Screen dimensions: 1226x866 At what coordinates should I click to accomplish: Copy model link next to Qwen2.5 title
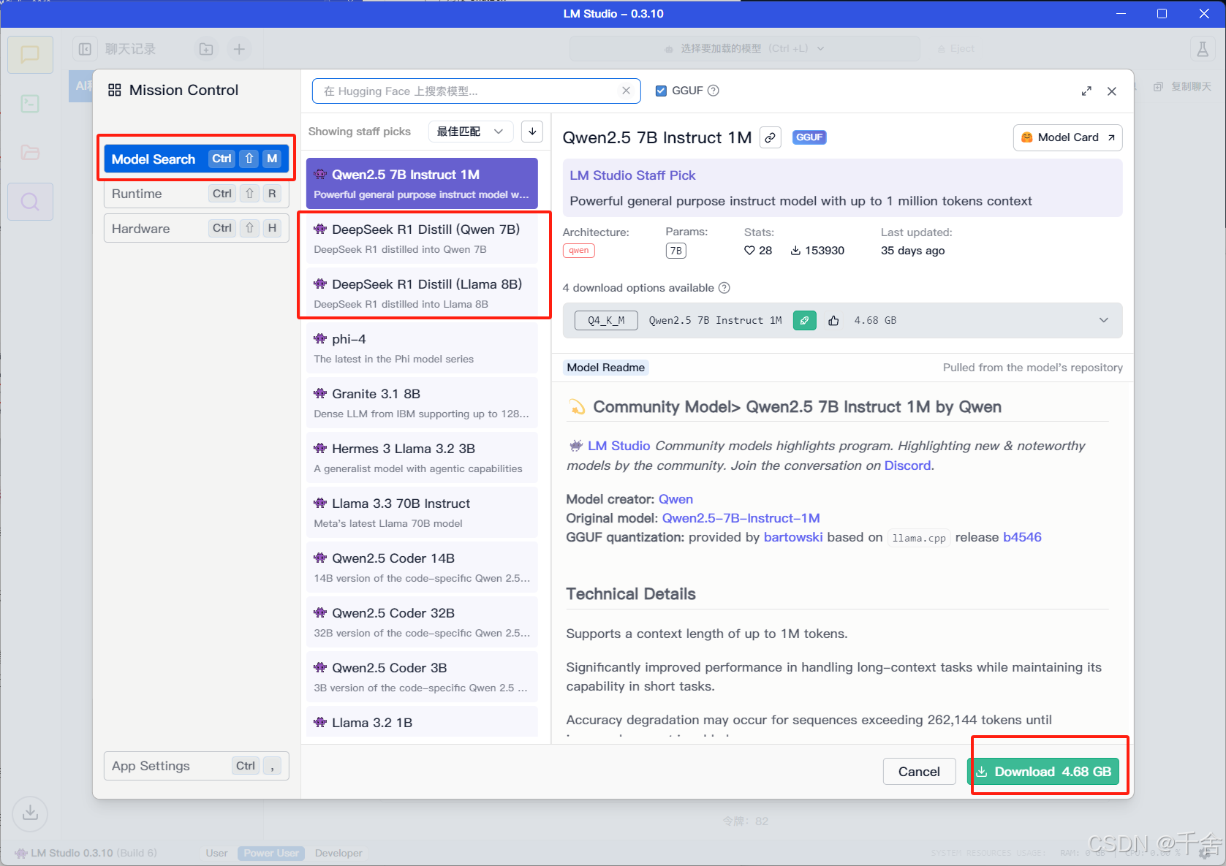[771, 137]
